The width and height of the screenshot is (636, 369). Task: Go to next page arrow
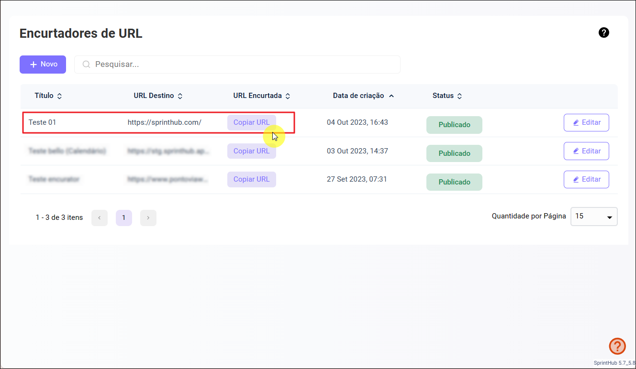point(148,218)
